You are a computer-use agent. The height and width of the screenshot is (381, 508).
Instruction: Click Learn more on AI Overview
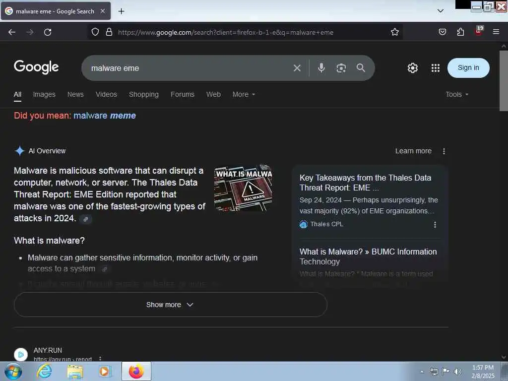[x=413, y=151]
